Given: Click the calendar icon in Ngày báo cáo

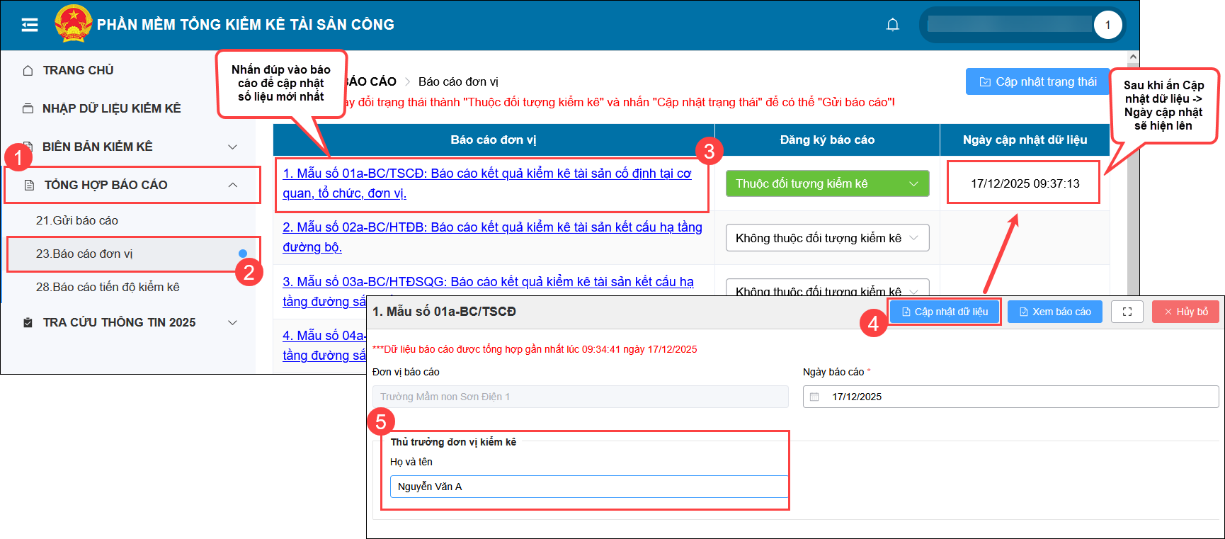Looking at the screenshot, I should [814, 397].
